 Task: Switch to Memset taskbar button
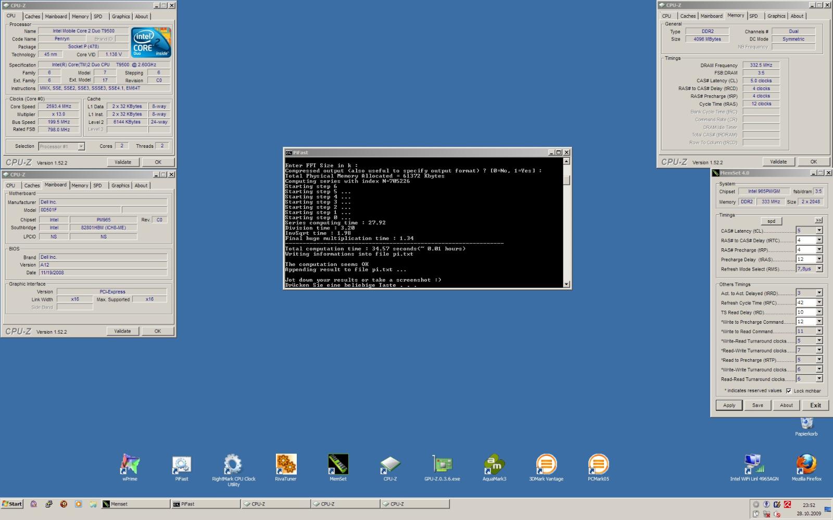(x=135, y=504)
